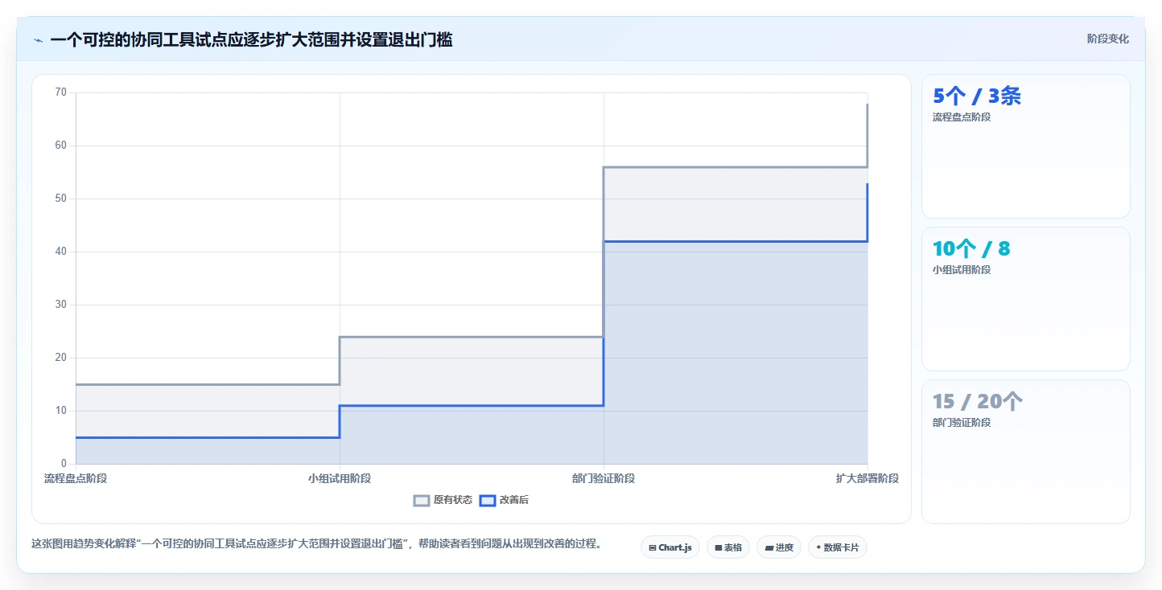The width and height of the screenshot is (1162, 590).
Task: Click the y-axis value 40
Action: tap(61, 252)
